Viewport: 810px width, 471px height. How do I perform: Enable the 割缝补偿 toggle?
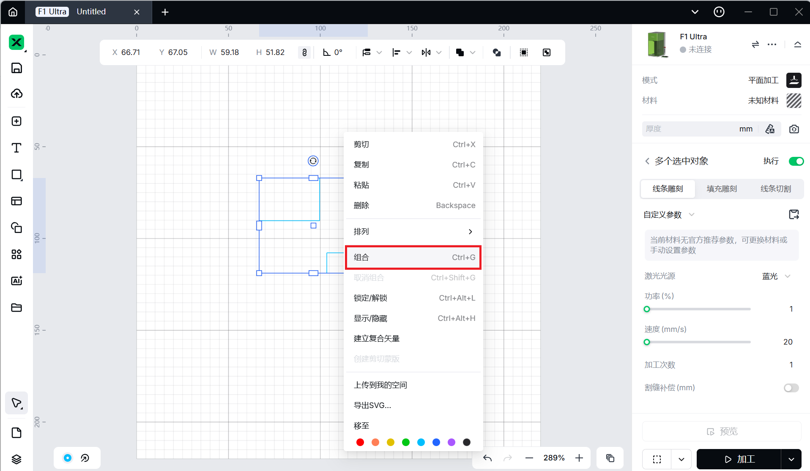coord(791,388)
